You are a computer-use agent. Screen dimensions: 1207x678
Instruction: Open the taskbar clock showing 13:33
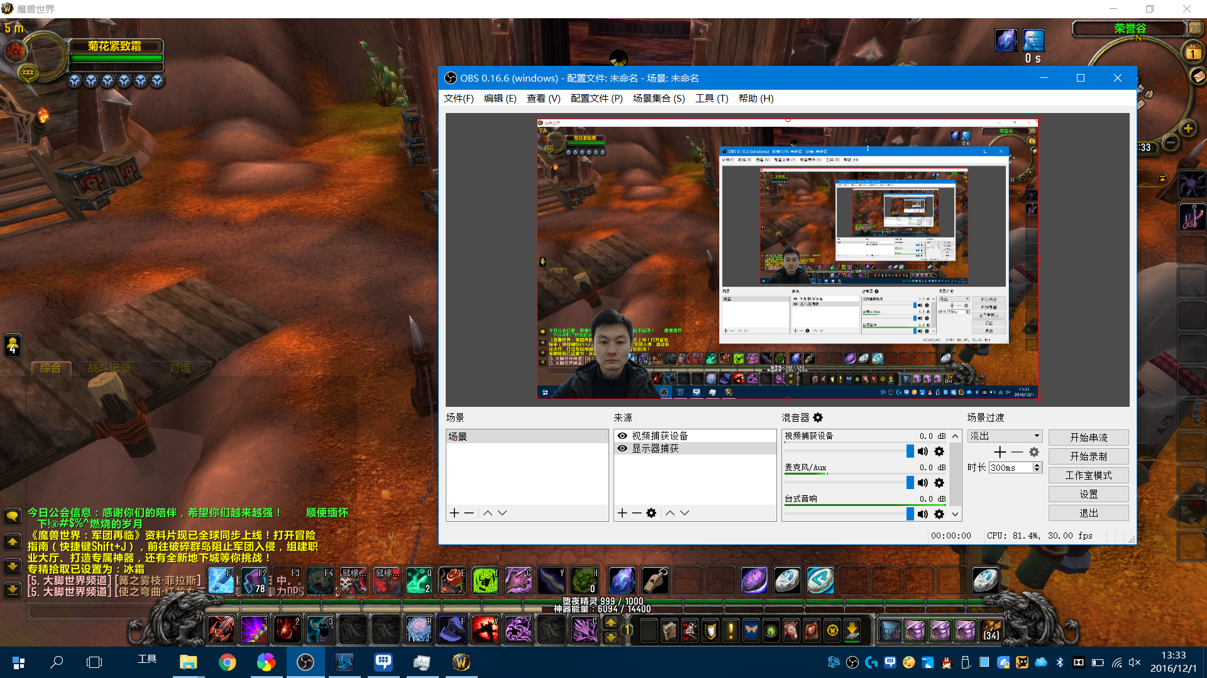(x=1173, y=662)
